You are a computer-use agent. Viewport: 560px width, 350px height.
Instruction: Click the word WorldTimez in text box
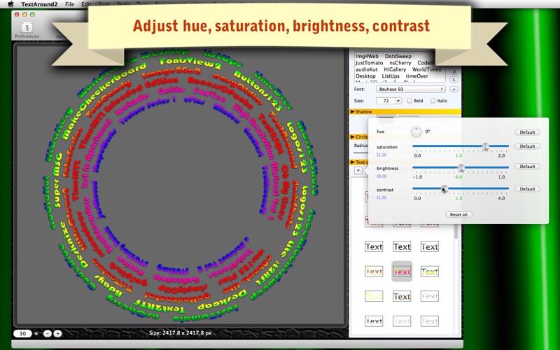tap(427, 69)
